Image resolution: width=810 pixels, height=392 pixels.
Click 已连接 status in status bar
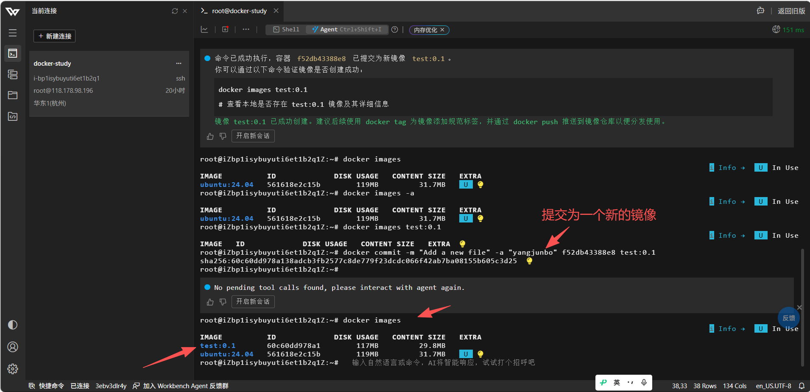click(x=80, y=386)
